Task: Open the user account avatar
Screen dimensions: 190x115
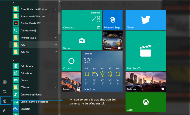Action: click(5, 82)
